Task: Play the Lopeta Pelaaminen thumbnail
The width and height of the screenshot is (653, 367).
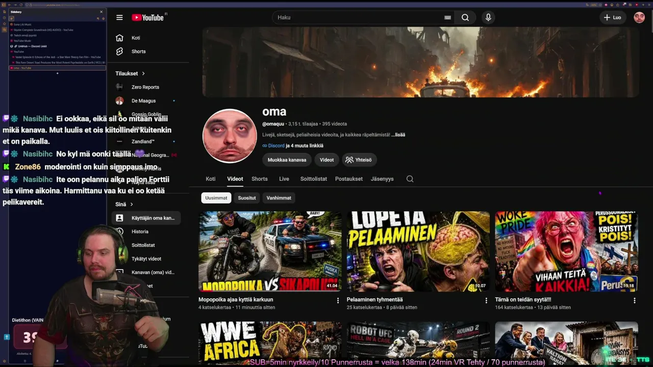Action: pyautogui.click(x=418, y=251)
